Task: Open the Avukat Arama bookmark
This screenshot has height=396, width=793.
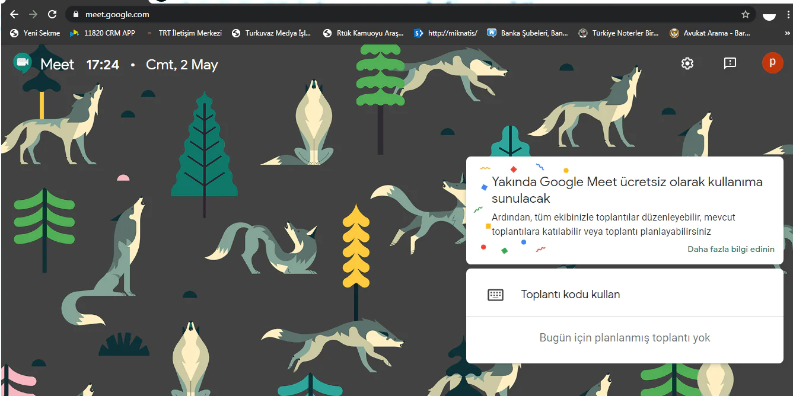Action: pos(710,33)
